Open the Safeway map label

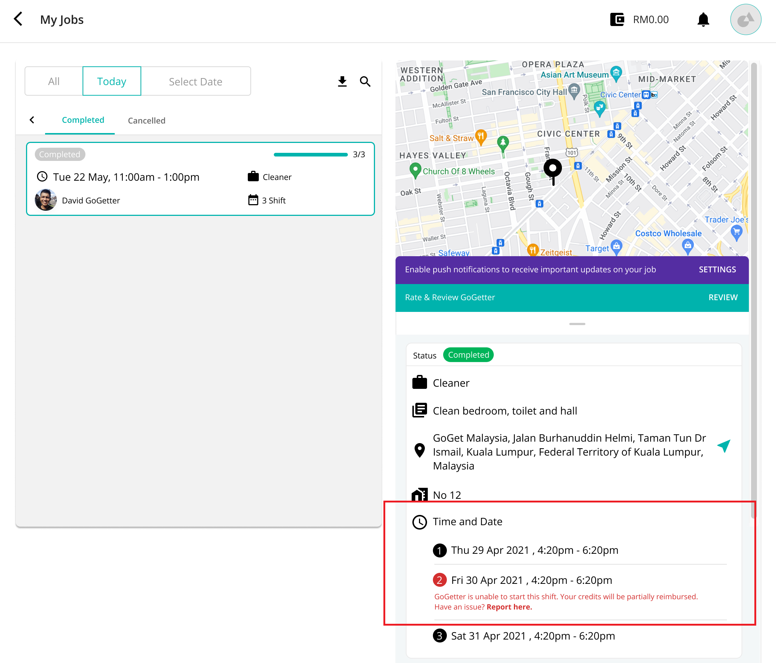[453, 253]
